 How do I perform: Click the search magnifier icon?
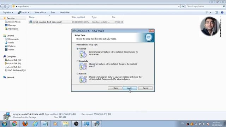point(224,6)
